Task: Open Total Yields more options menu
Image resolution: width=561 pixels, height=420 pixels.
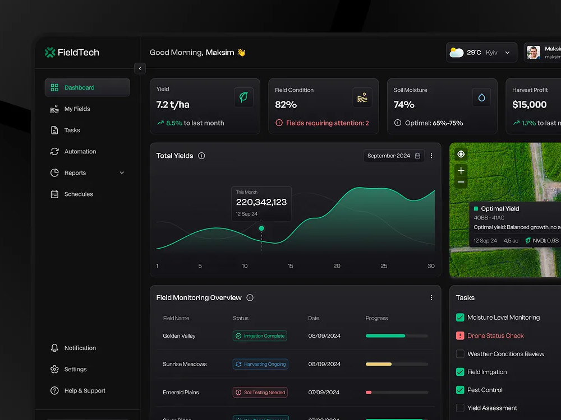Action: click(x=431, y=156)
